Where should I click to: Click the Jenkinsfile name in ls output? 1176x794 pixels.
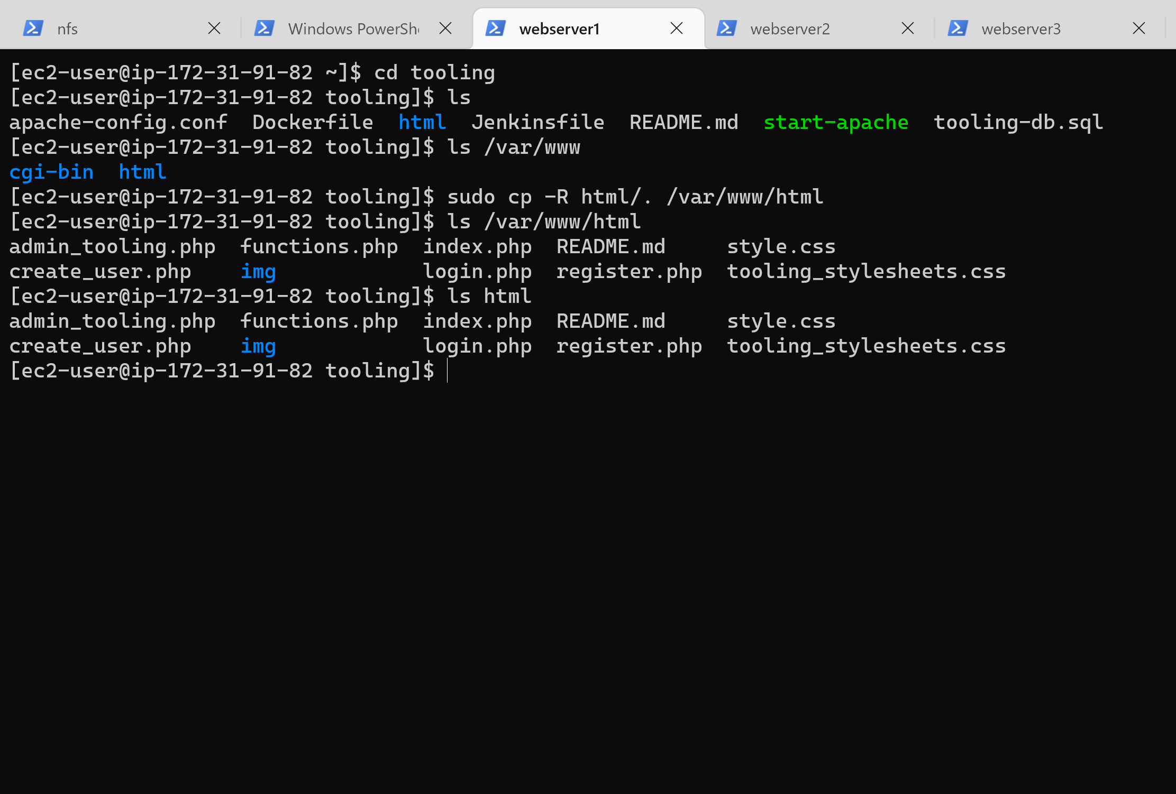537,122
